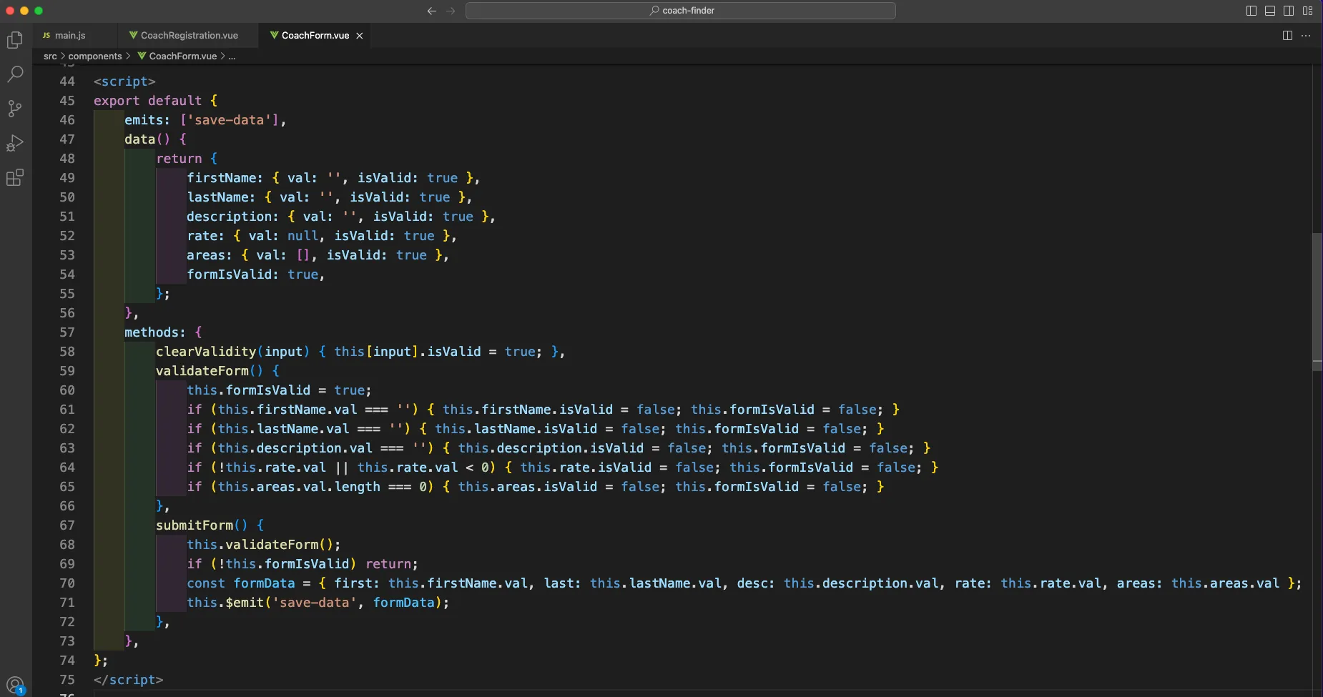Click the data() method name
Image resolution: width=1323 pixels, height=697 pixels.
(140, 139)
